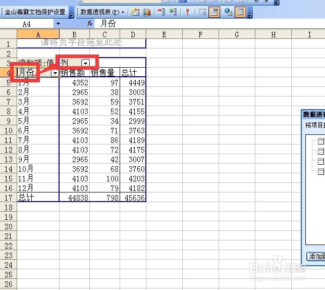Select column header F
This screenshot has height=290, width=325.
pos(200,34)
